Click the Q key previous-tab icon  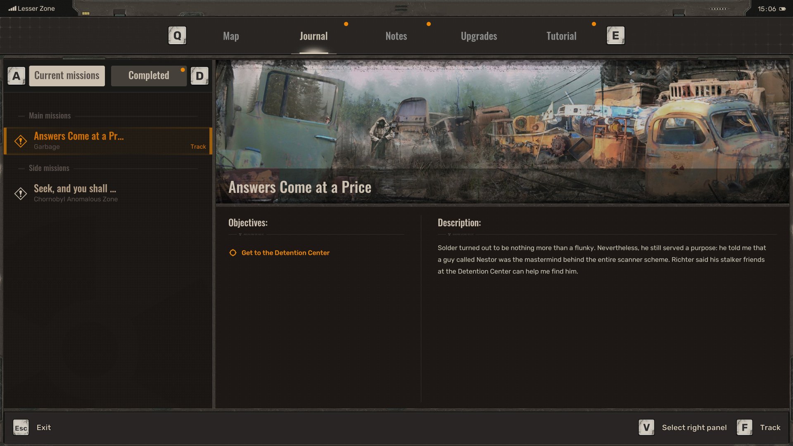tap(177, 36)
